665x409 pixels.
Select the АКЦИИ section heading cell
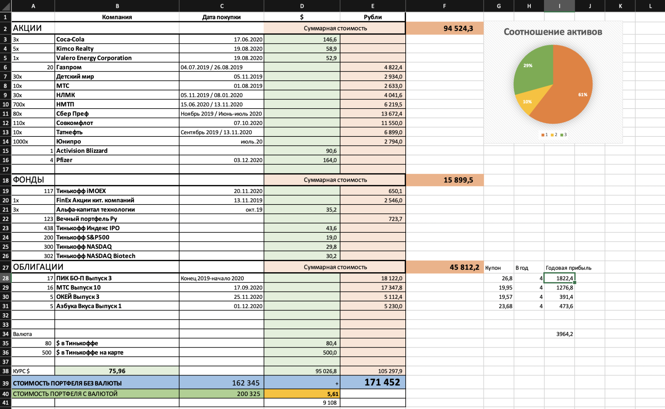pos(33,28)
